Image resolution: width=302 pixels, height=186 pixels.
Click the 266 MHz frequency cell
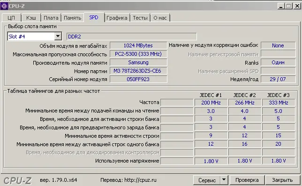pyautogui.click(x=245, y=103)
